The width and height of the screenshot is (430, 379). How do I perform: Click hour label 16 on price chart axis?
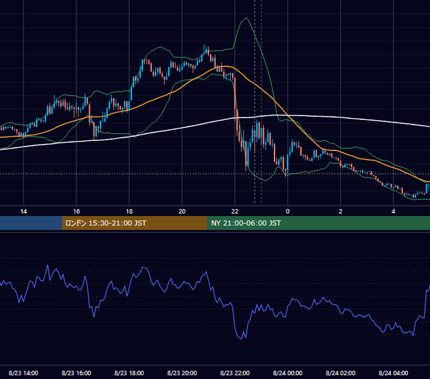click(77, 212)
